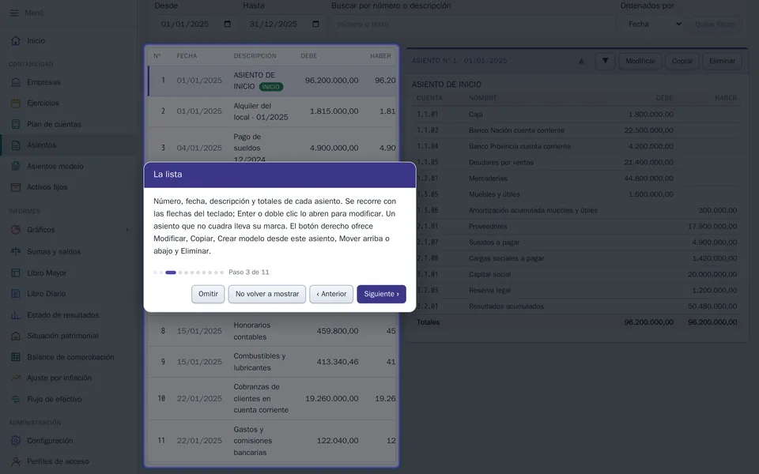Click the Siguiente button in the tour
The image size is (759, 474).
pyautogui.click(x=381, y=294)
